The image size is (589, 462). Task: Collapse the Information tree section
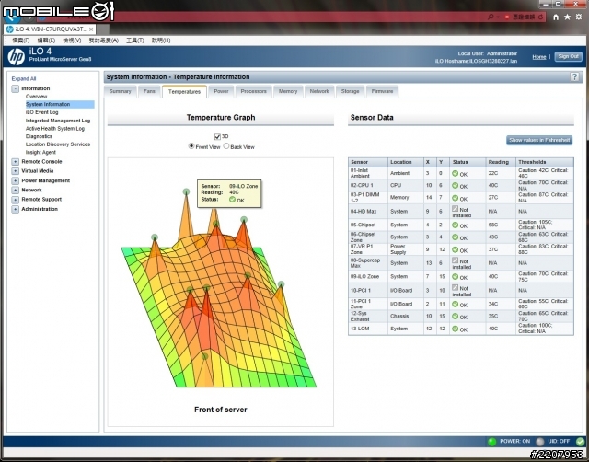pyautogui.click(x=15, y=88)
